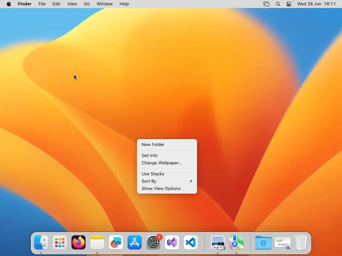Launch the App Store from Dock

[x=135, y=242]
